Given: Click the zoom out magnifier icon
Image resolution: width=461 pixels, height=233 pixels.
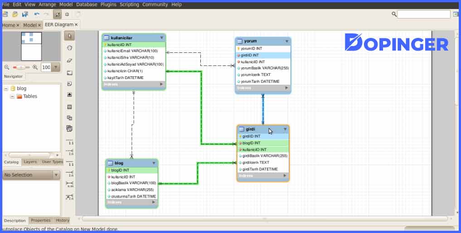Looking at the screenshot, I should coord(6,67).
